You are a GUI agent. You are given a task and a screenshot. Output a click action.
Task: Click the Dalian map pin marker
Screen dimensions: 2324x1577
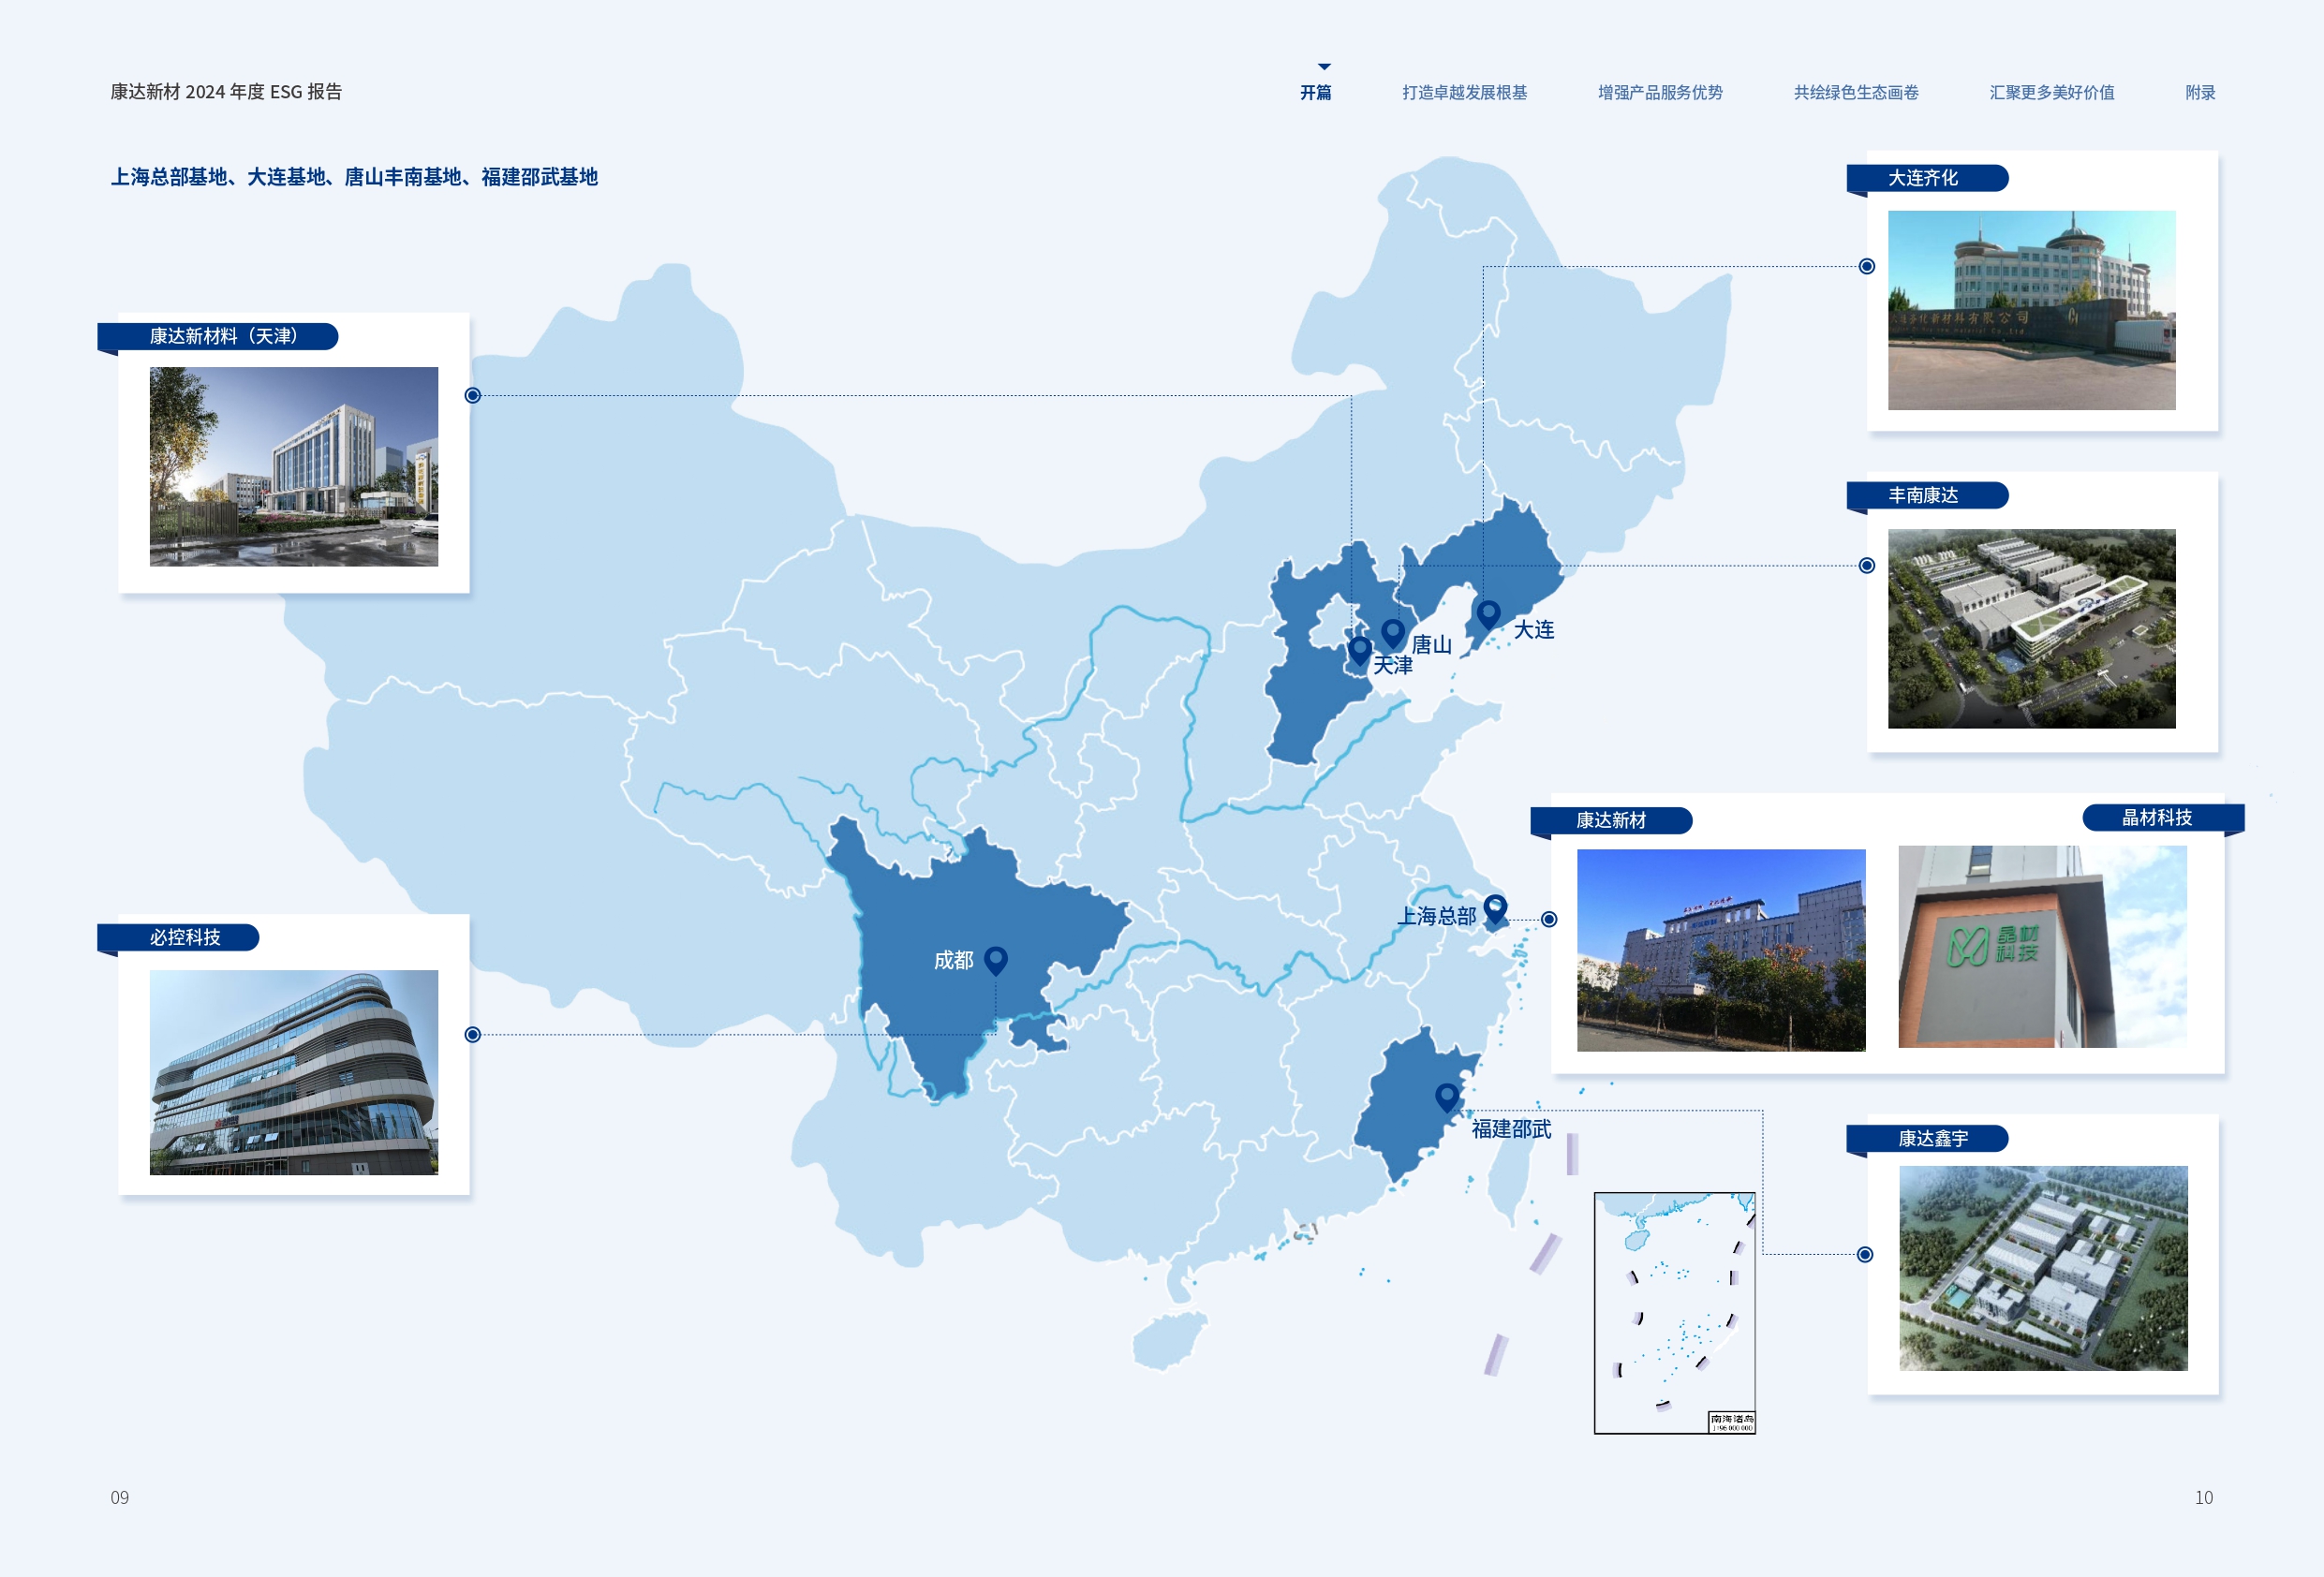tap(1488, 612)
